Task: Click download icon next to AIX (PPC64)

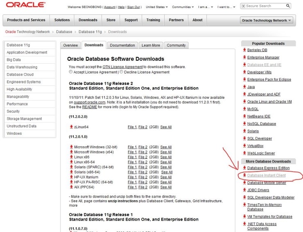Action: pos(71,187)
